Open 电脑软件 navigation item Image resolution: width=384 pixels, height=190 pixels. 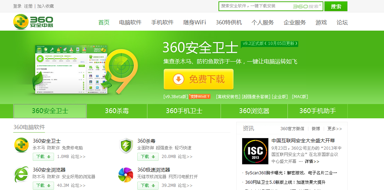[x=130, y=23]
